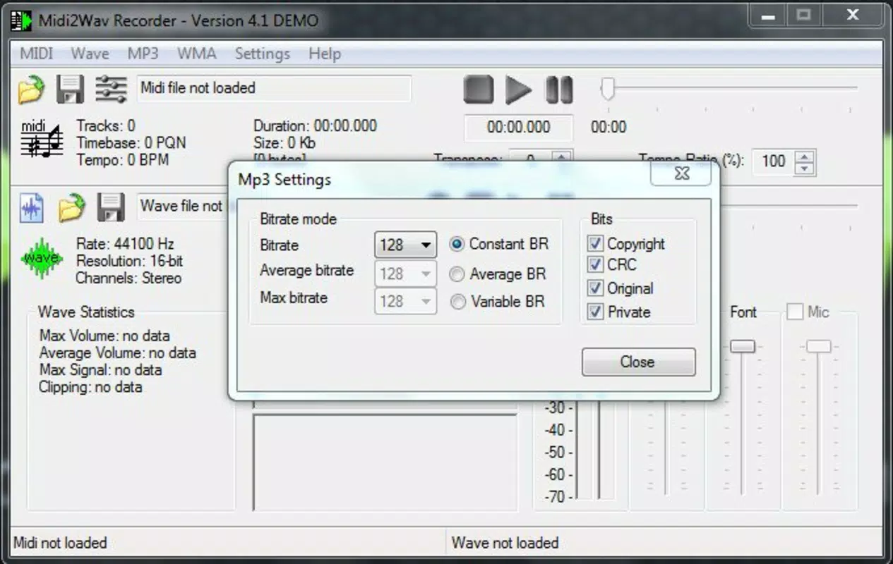893x564 pixels.
Task: Click the 'Resolution: 16-bit' text
Action: (130, 261)
